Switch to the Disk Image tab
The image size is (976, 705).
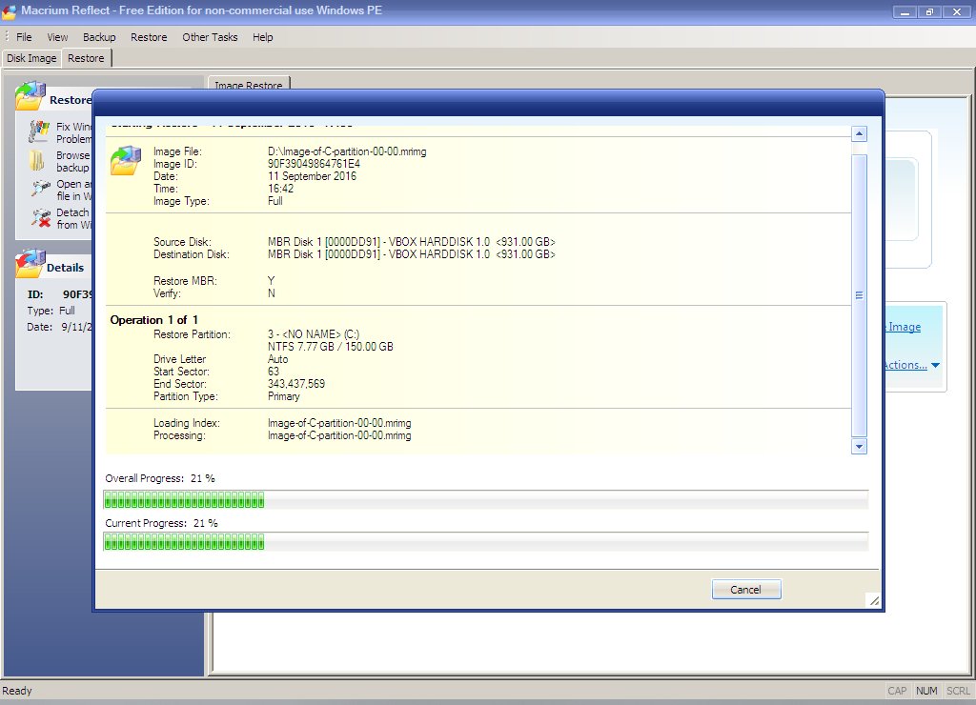[31, 58]
